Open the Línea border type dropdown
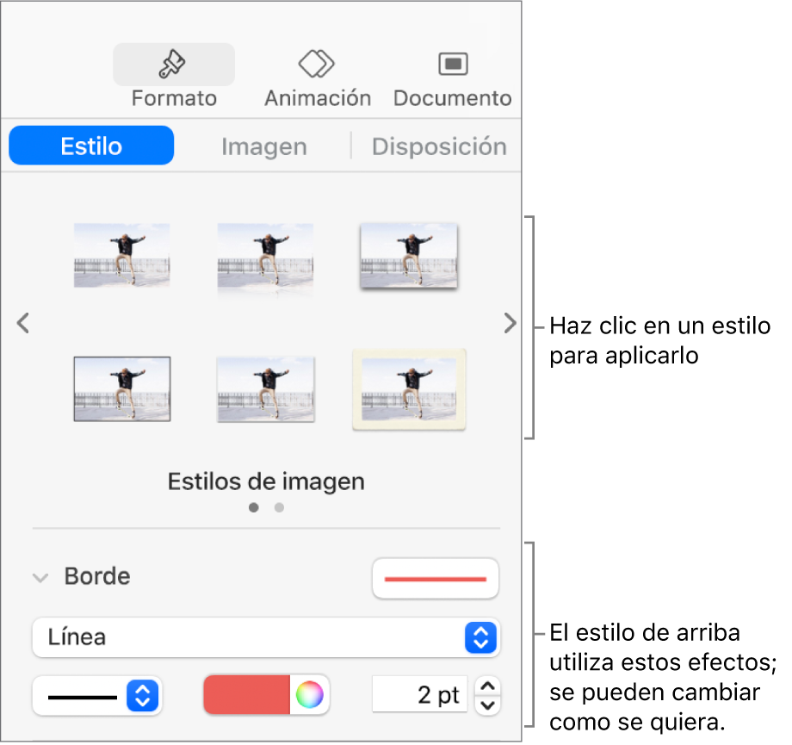Viewport: 792px width, 745px height. tap(266, 636)
